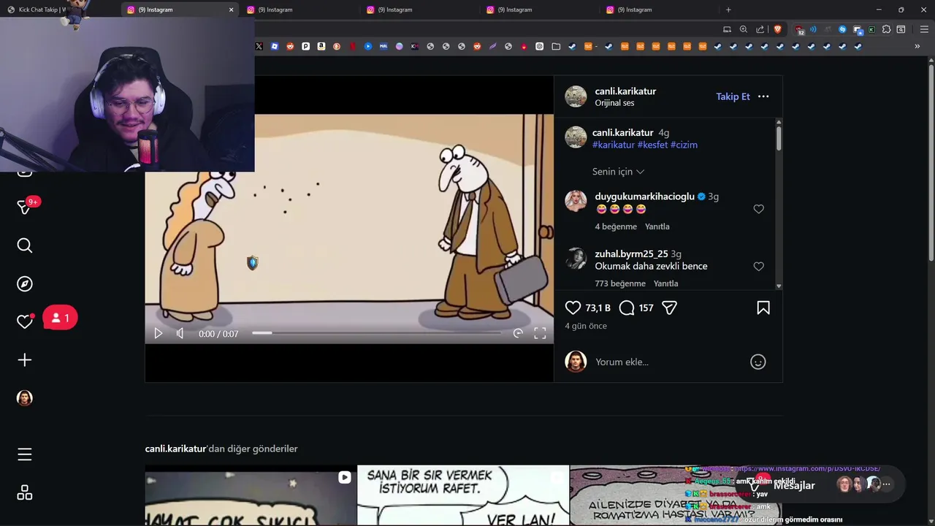Image resolution: width=935 pixels, height=526 pixels.
Task: Open the Meta apps grid icon
Action: point(25,492)
